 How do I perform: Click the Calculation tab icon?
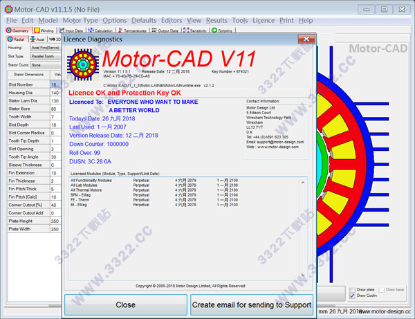(x=91, y=30)
